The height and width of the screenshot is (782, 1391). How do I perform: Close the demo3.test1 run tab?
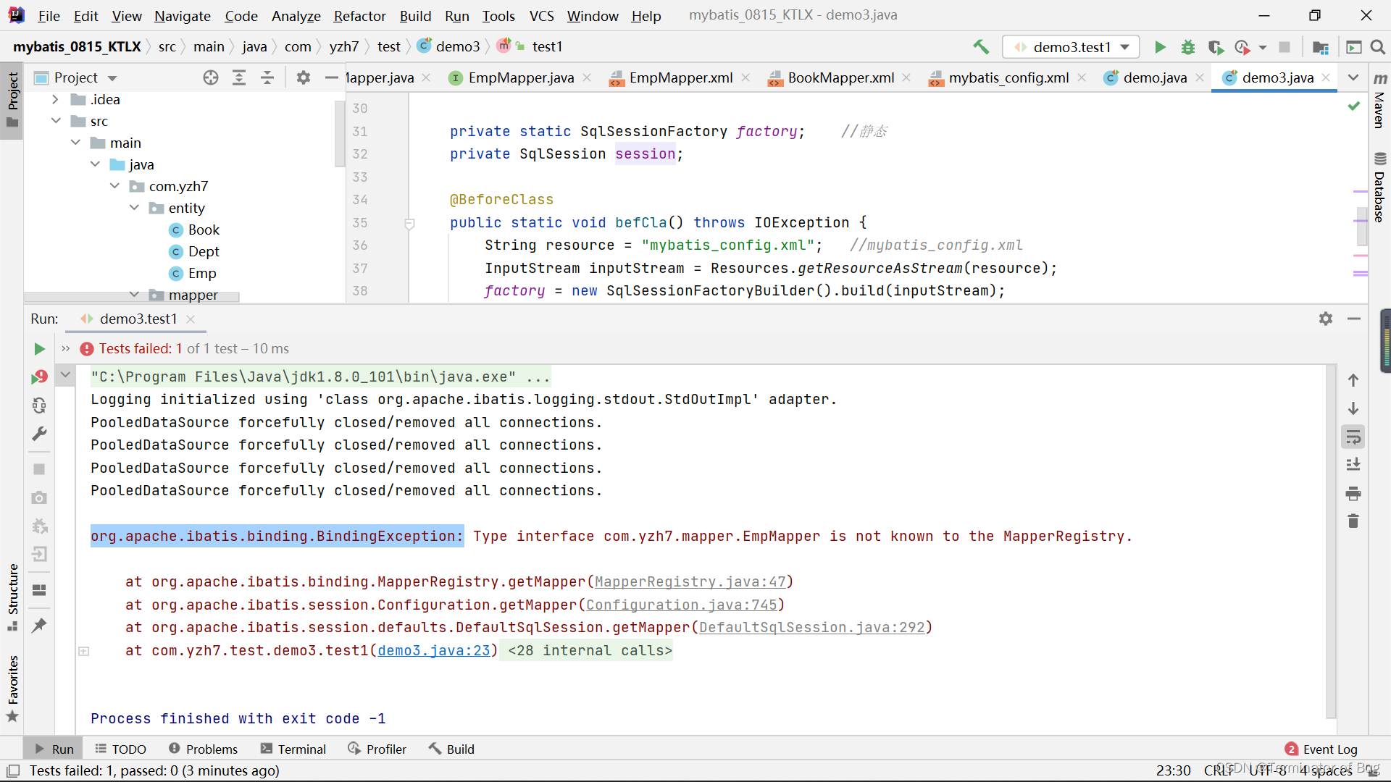pos(191,319)
